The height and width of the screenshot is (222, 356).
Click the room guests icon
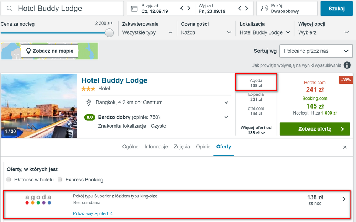pos(265,9)
